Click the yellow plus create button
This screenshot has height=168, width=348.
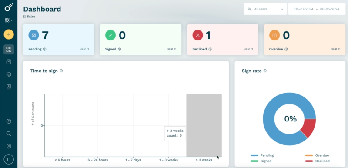[9, 34]
